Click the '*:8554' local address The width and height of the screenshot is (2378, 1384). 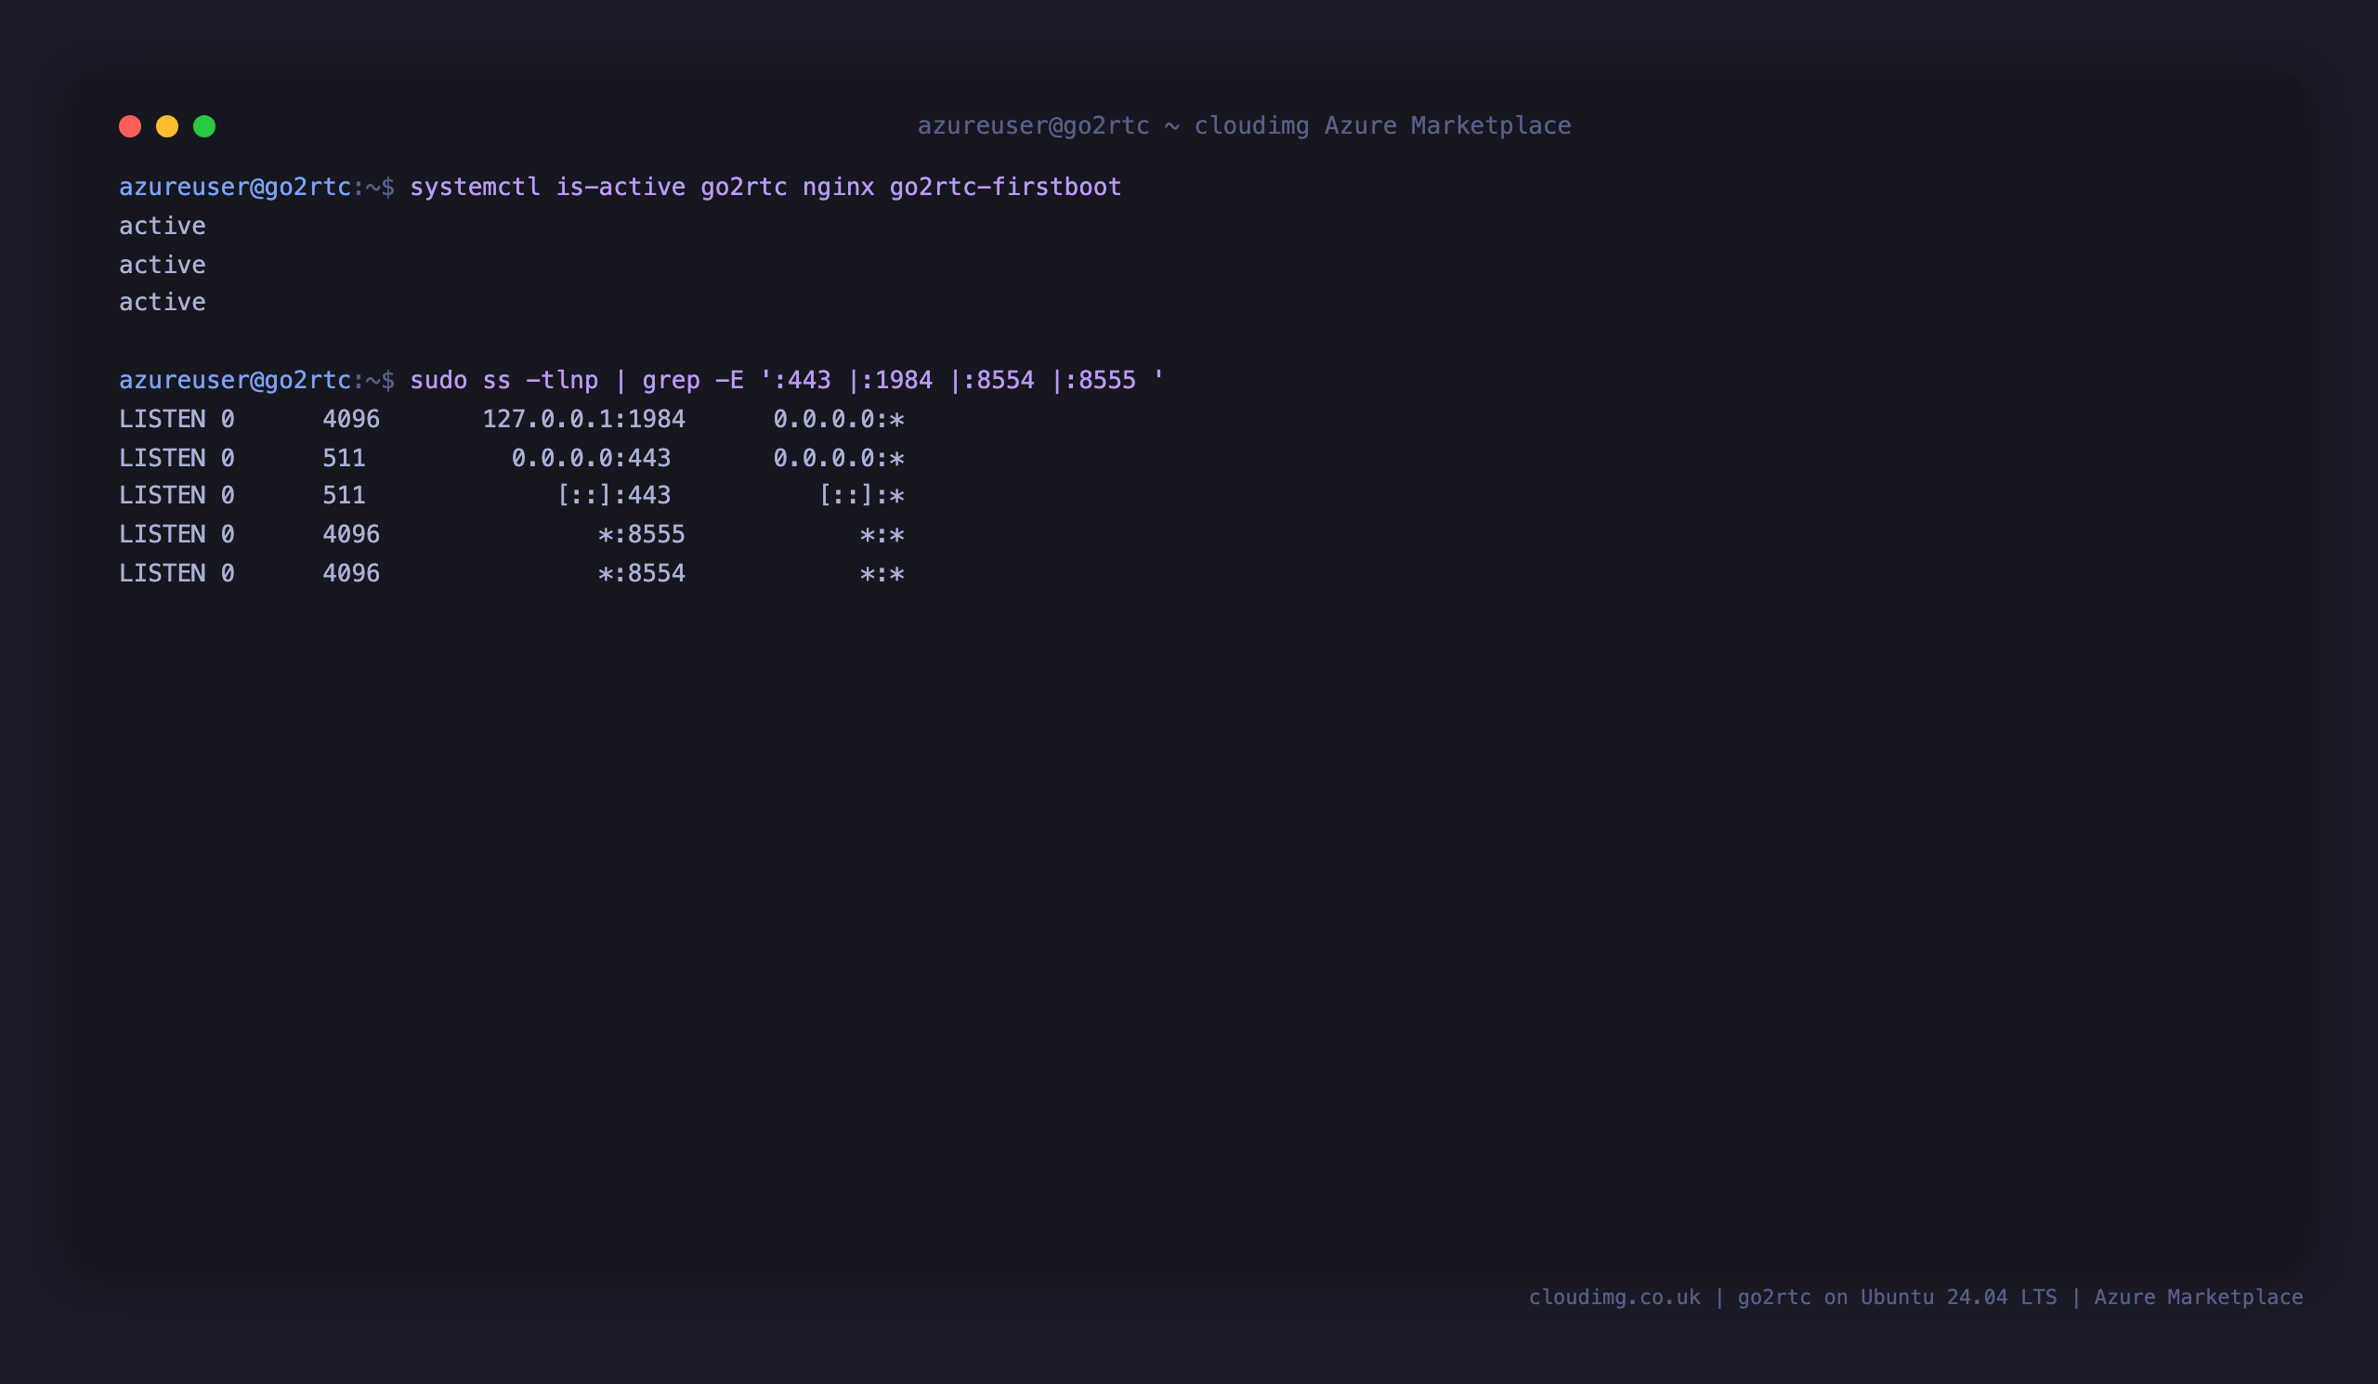point(642,574)
